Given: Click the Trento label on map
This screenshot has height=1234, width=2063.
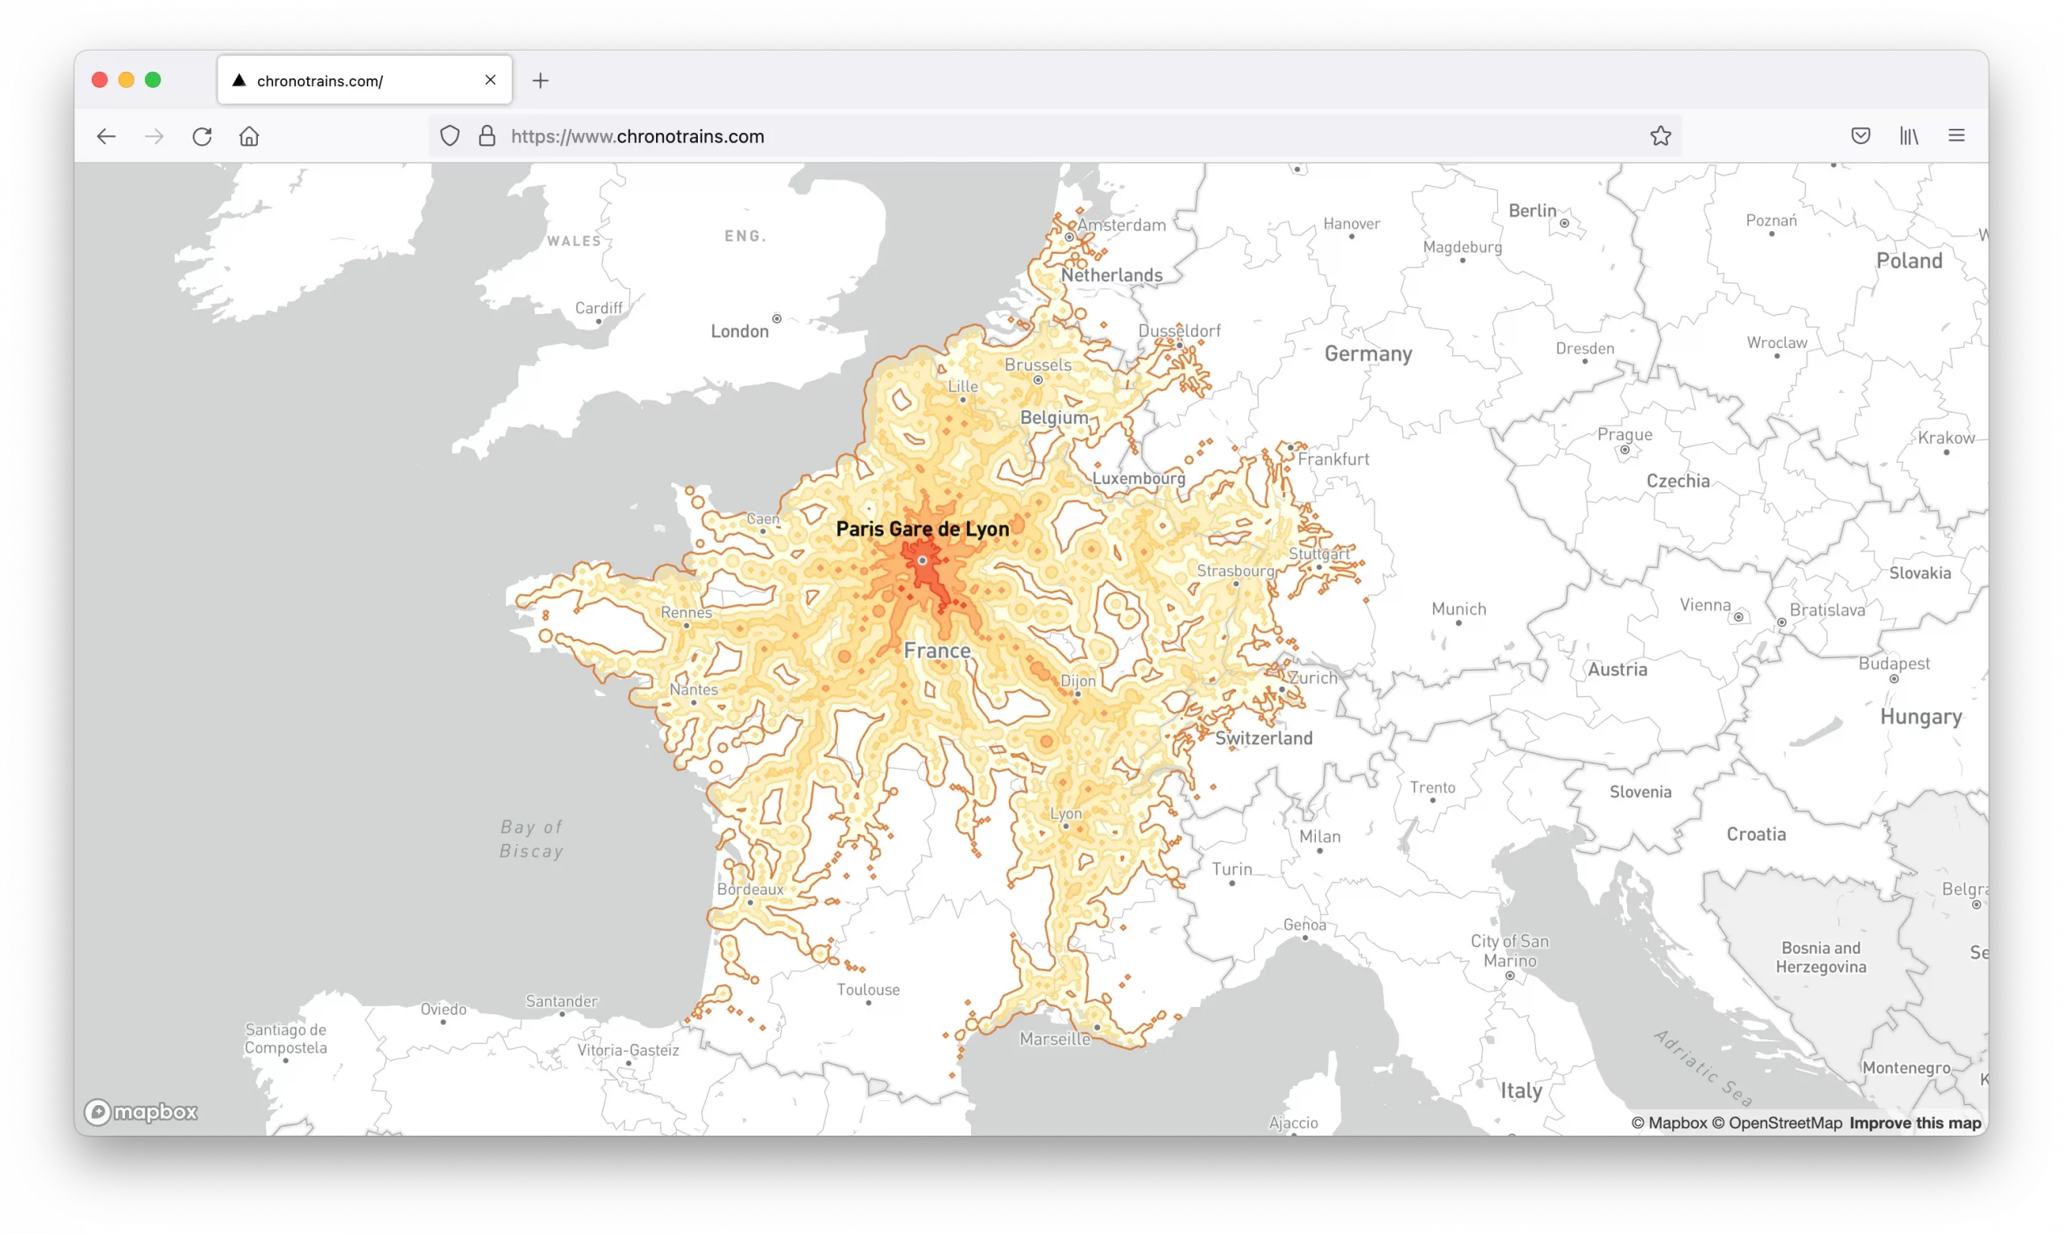Looking at the screenshot, I should tap(1433, 788).
